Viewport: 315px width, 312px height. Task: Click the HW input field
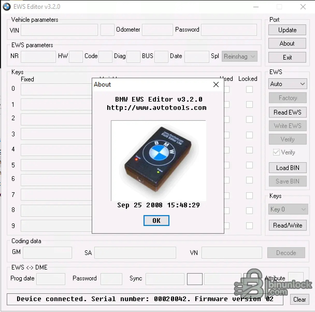[76, 56]
